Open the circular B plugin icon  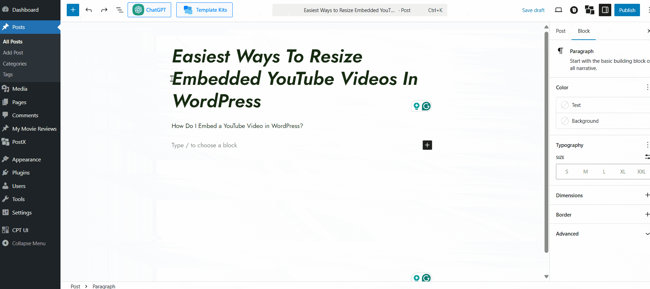click(x=574, y=10)
